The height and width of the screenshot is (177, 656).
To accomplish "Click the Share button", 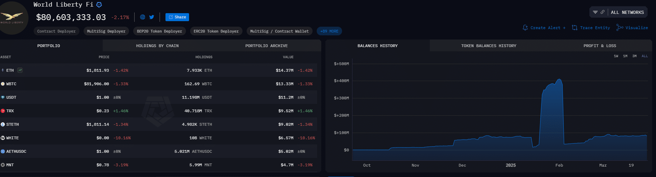I will tap(177, 17).
